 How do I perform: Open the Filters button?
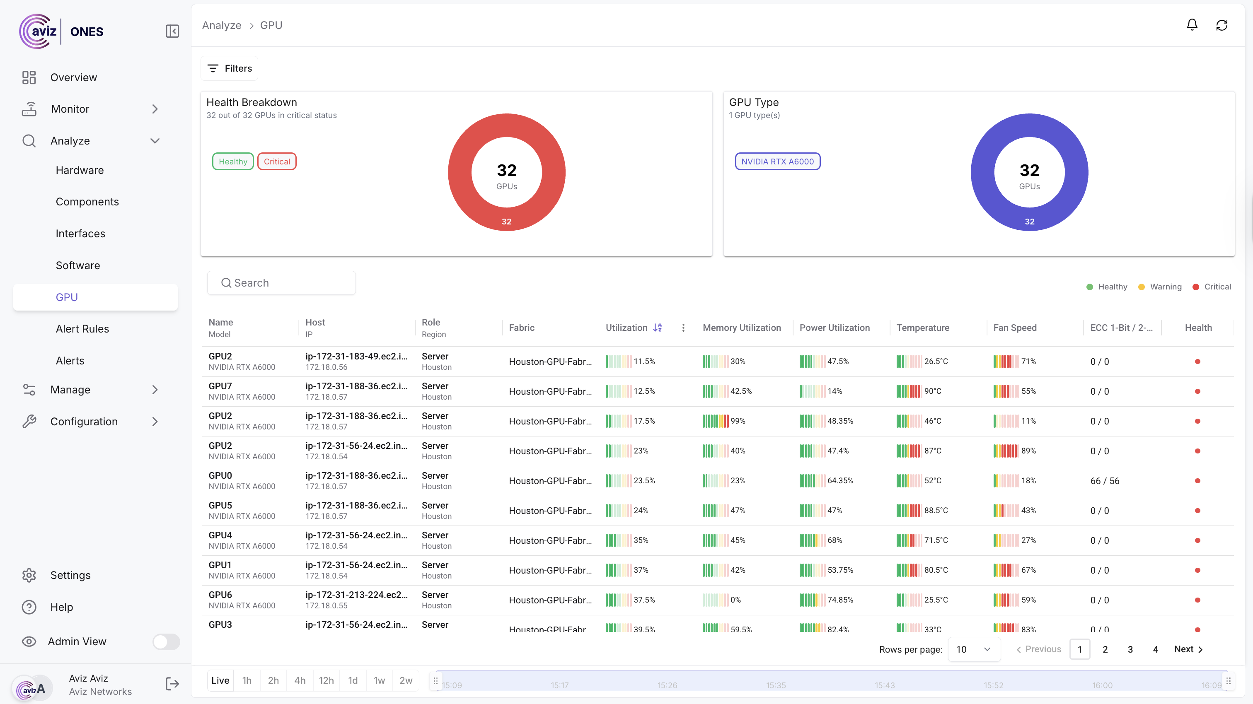click(230, 68)
